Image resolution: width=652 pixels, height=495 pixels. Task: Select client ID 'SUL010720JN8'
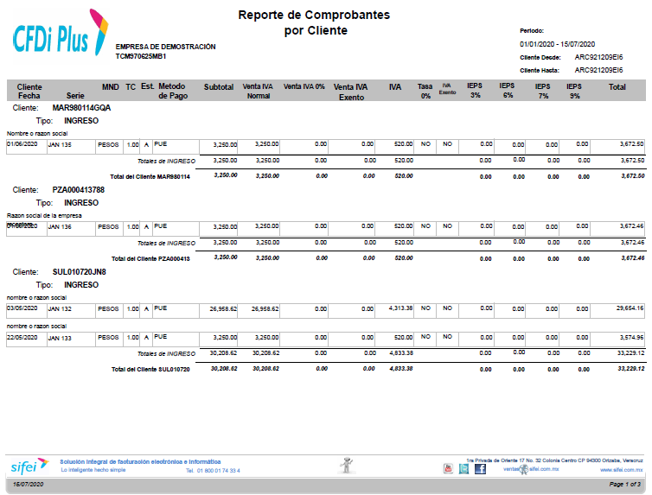79,272
